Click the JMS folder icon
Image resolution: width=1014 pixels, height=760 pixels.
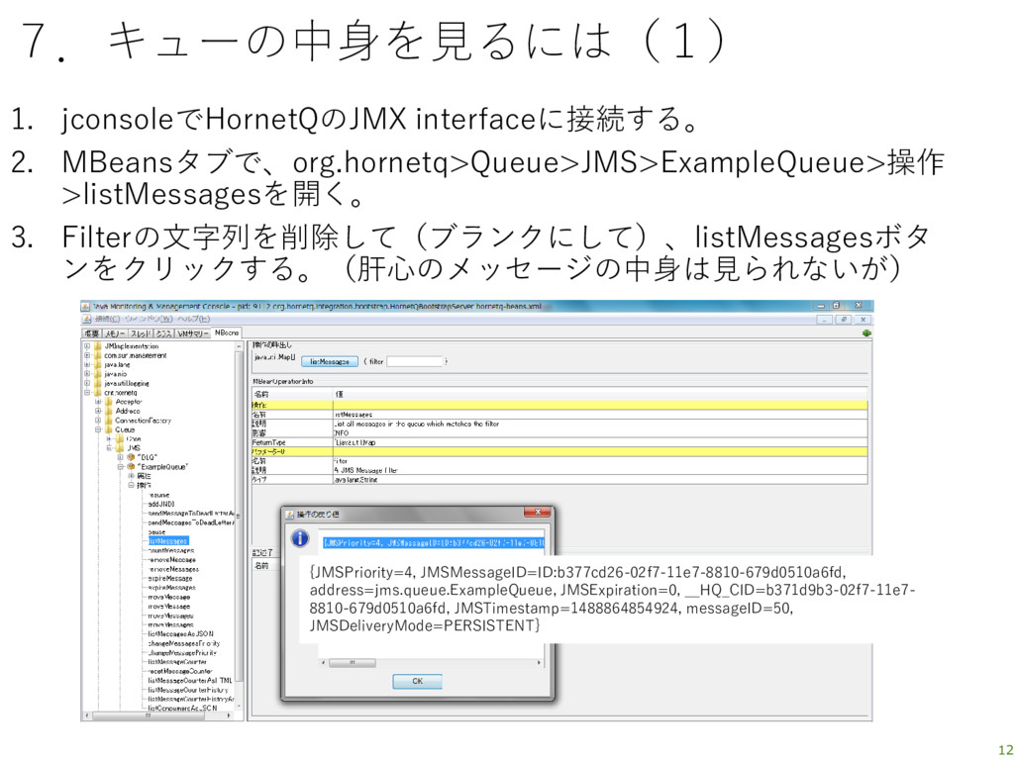120,448
